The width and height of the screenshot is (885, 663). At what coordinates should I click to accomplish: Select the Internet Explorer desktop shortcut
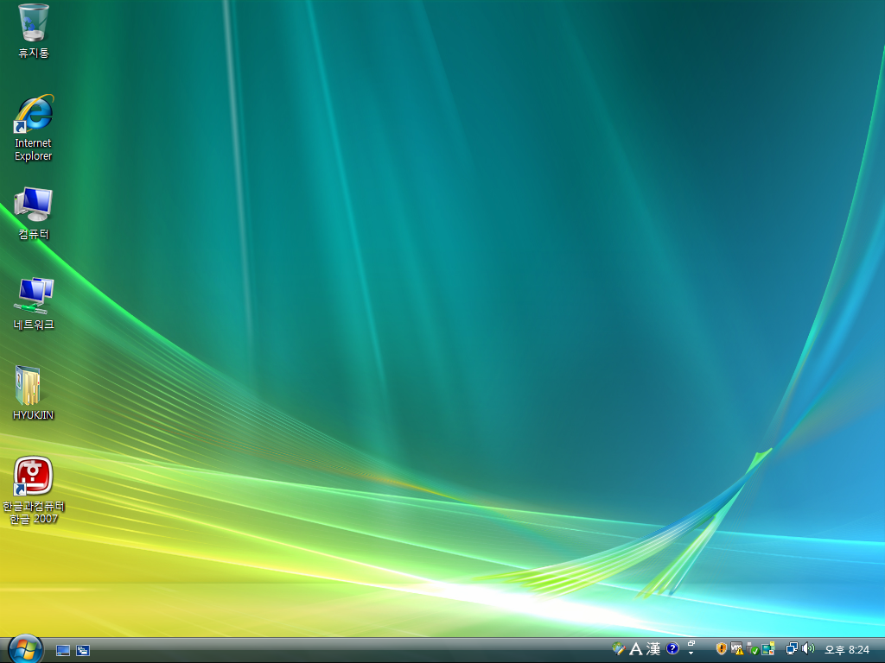[34, 129]
